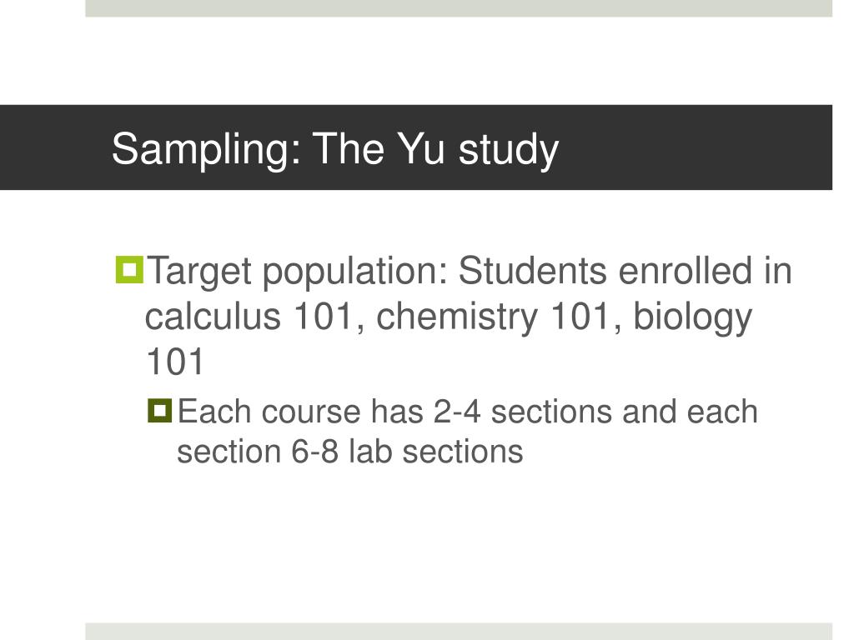The width and height of the screenshot is (854, 640).
Task: Click the words 'enrolled in' in first bullet
Action: tap(705, 271)
